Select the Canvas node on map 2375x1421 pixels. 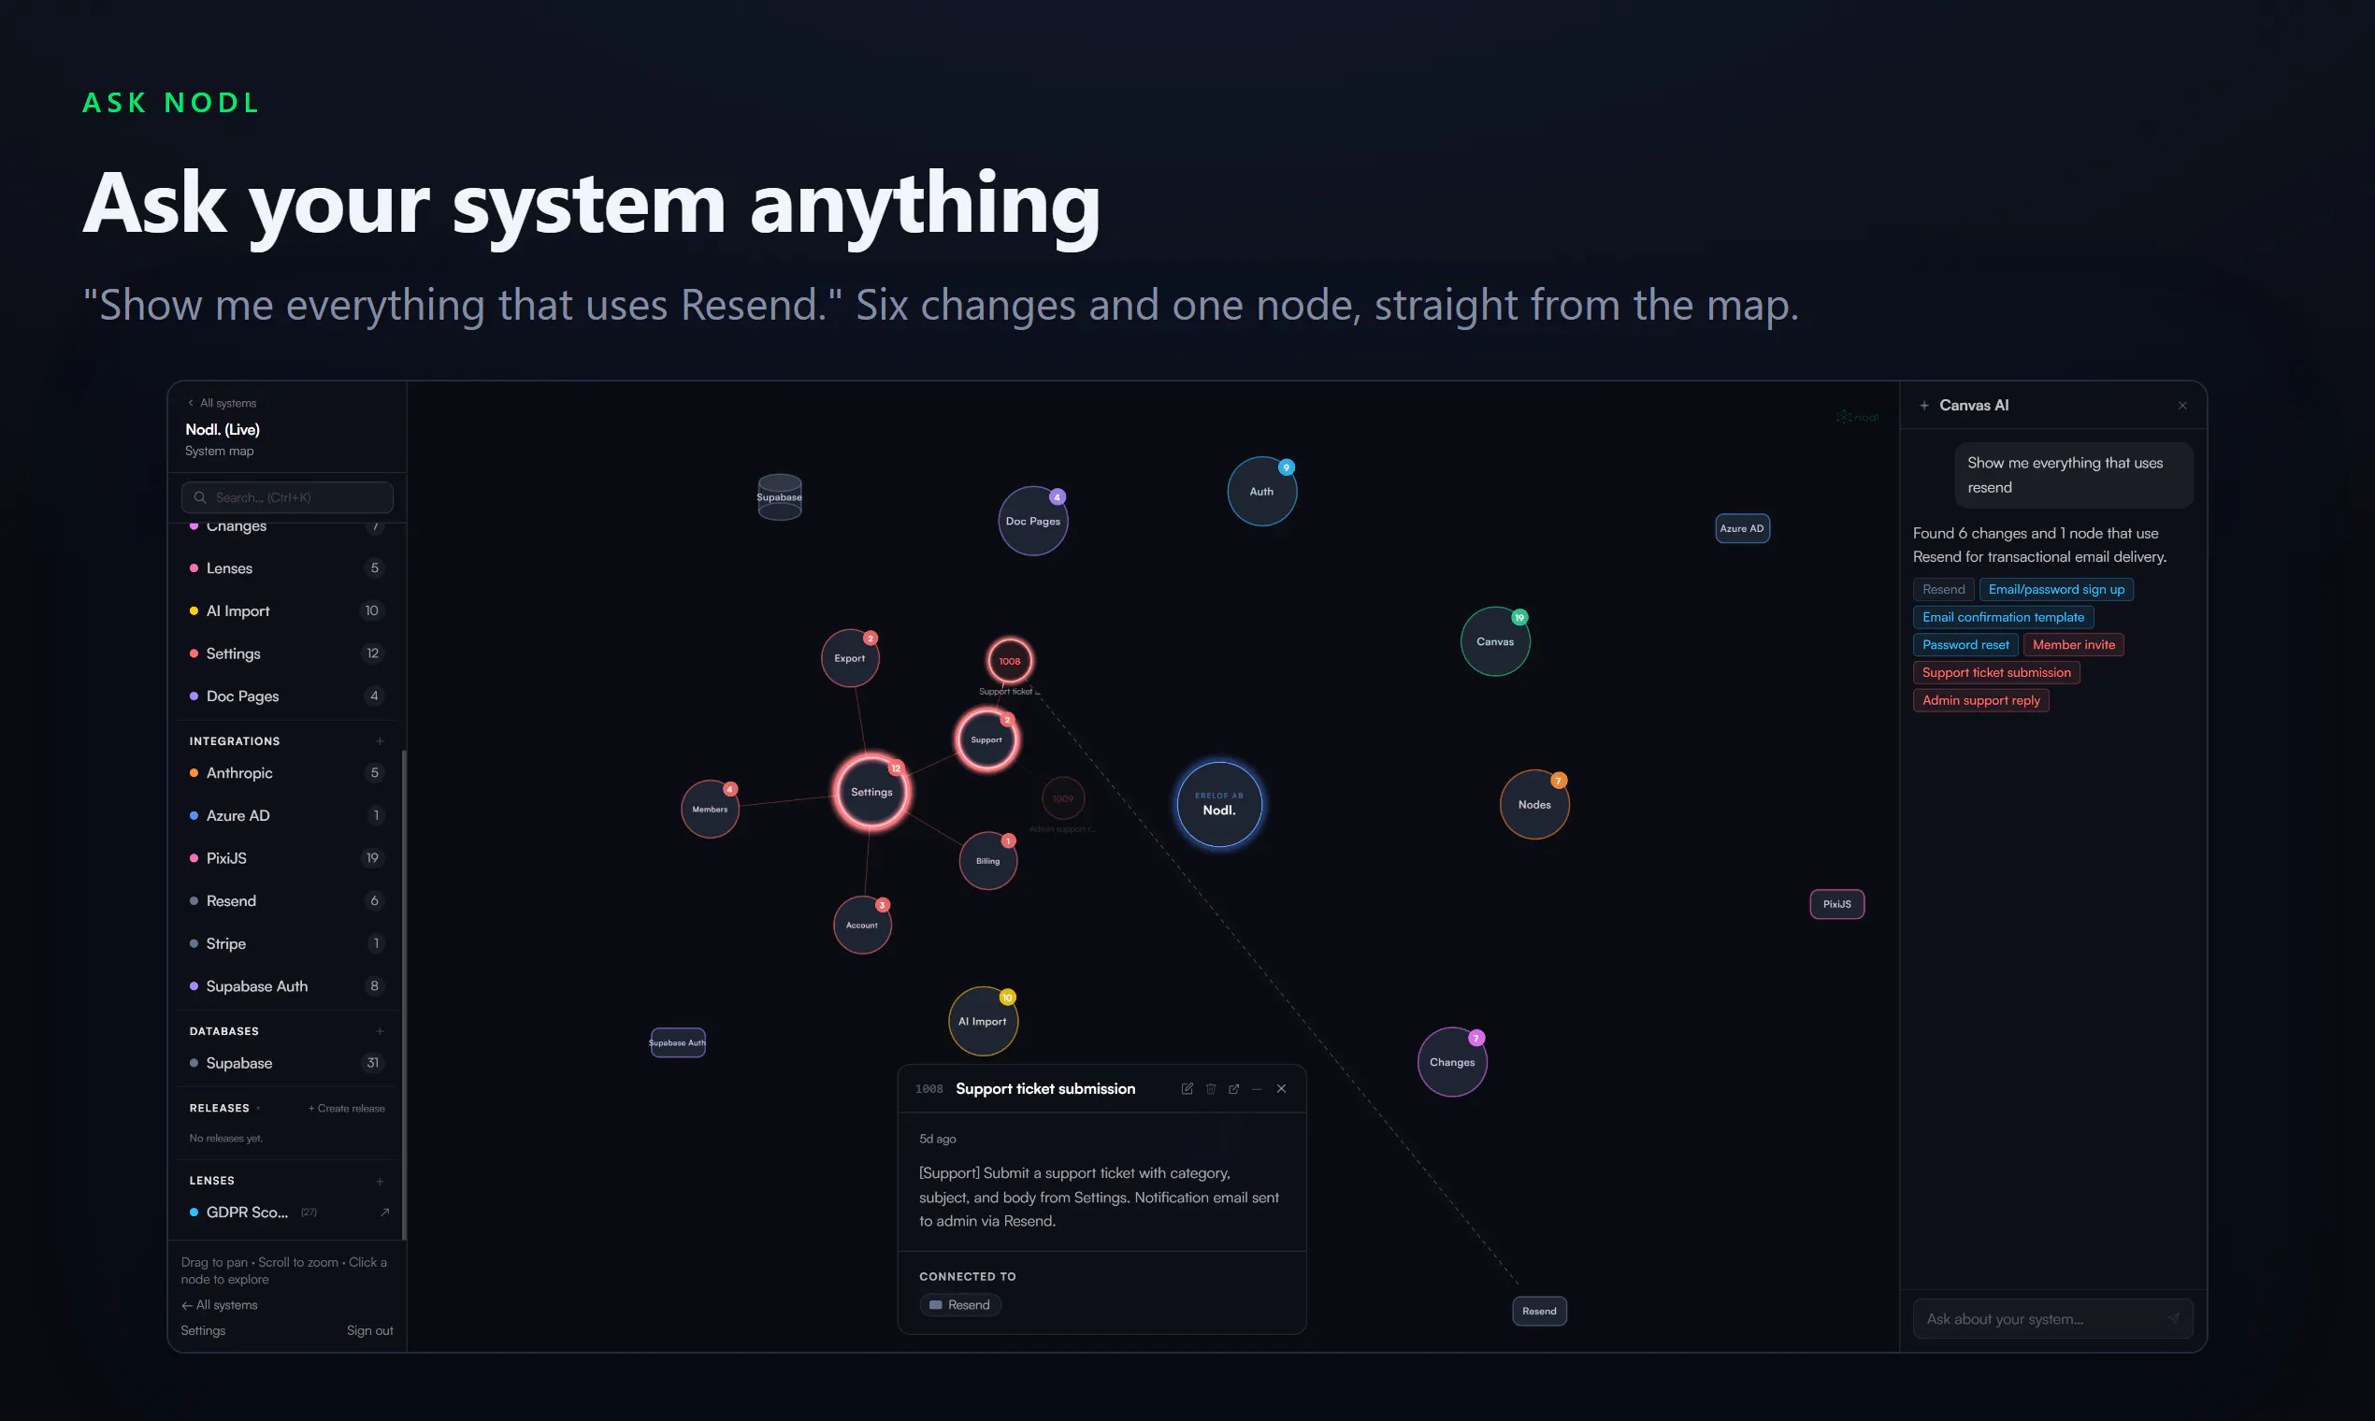tap(1495, 641)
